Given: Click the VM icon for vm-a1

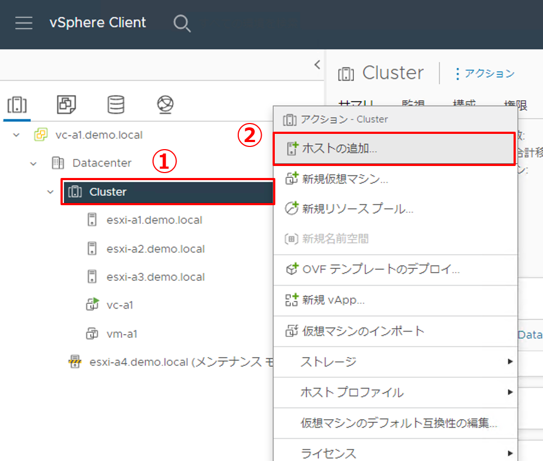Looking at the screenshot, I should (92, 334).
